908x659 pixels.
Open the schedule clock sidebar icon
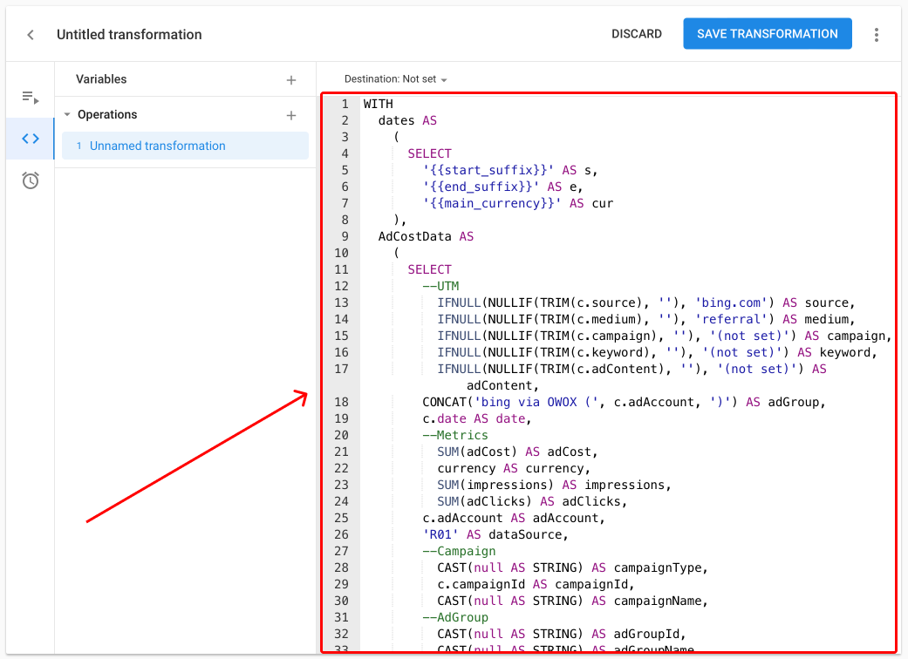pos(31,180)
